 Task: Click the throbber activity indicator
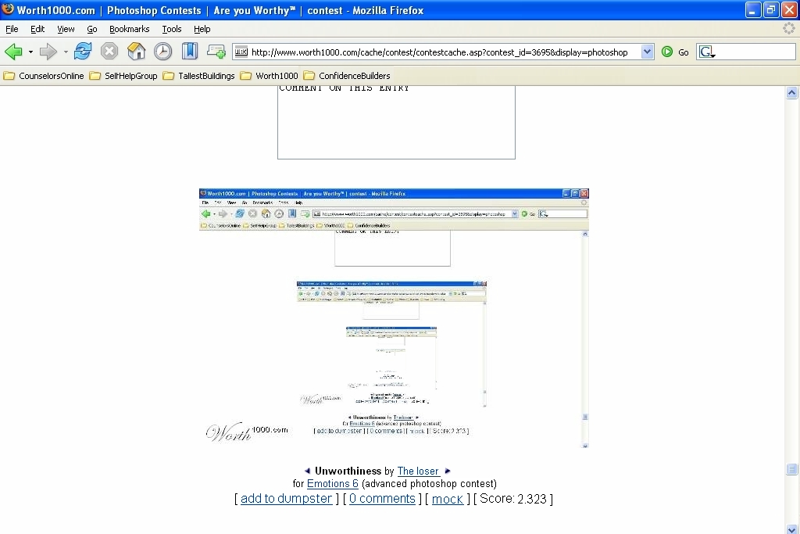(x=789, y=29)
